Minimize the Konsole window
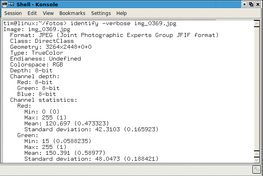The image size is (263, 176). [x=245, y=4]
